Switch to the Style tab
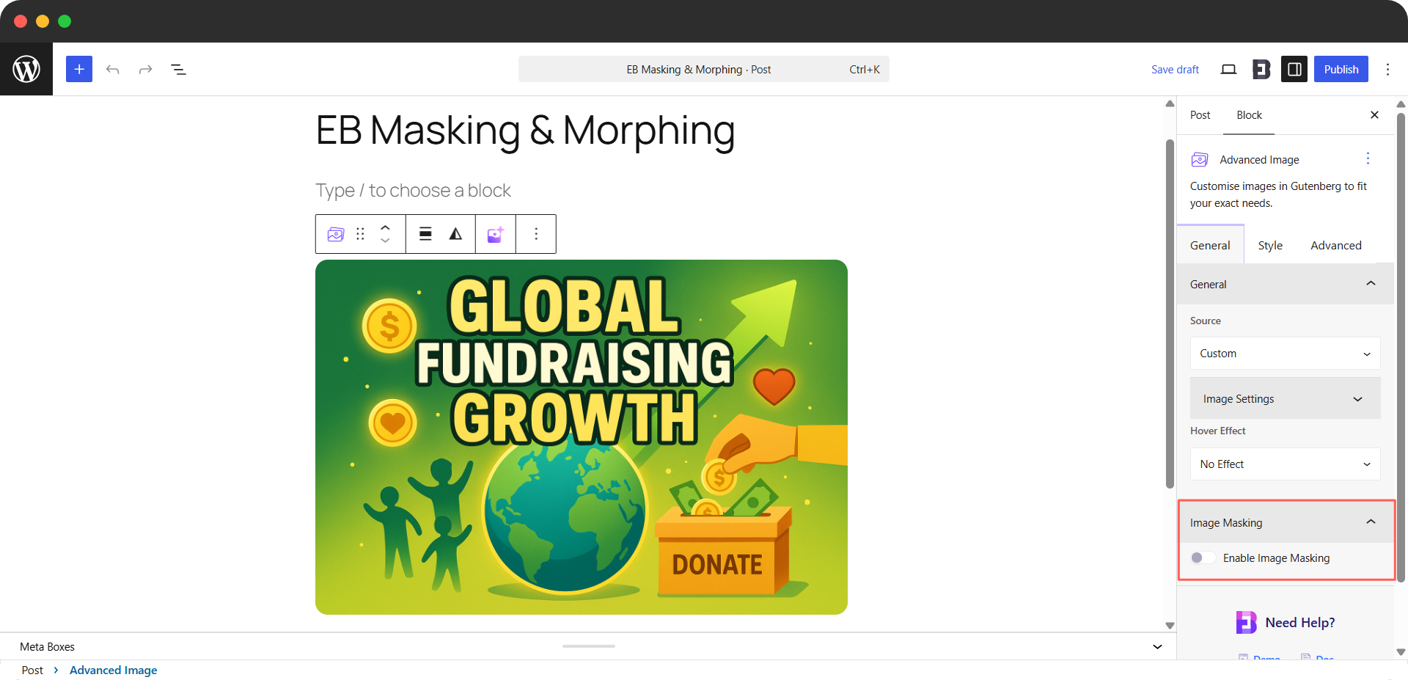1408x680 pixels. coord(1270,245)
